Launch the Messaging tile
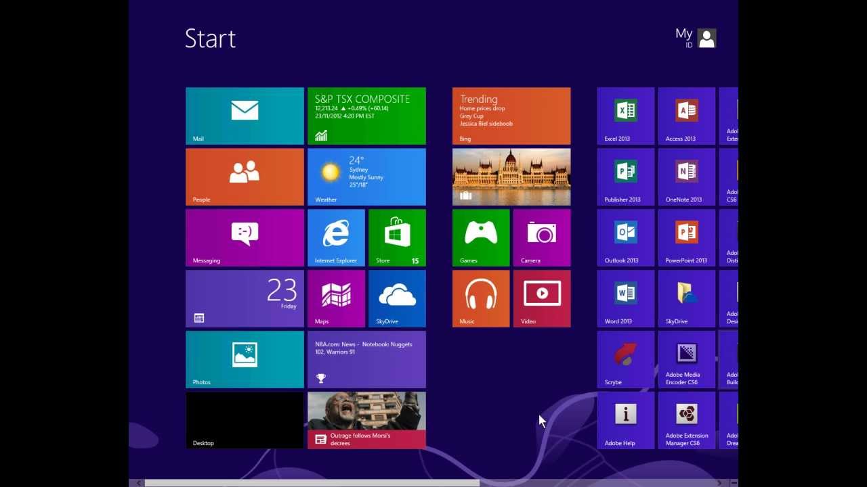Screen dimensions: 867x487 pyautogui.click(x=245, y=237)
